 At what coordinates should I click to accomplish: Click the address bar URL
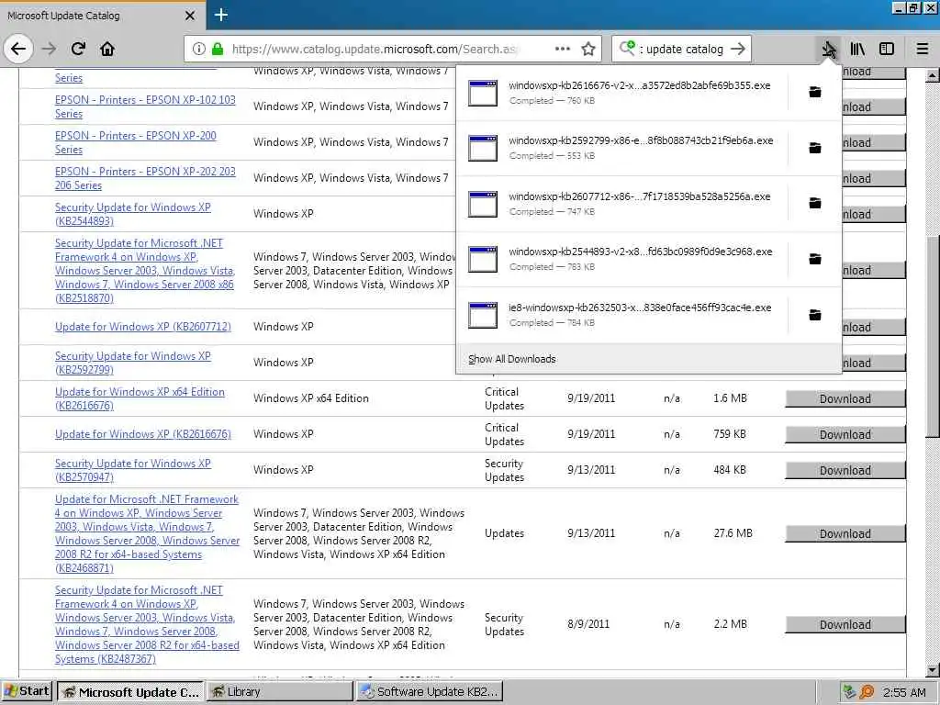375,49
